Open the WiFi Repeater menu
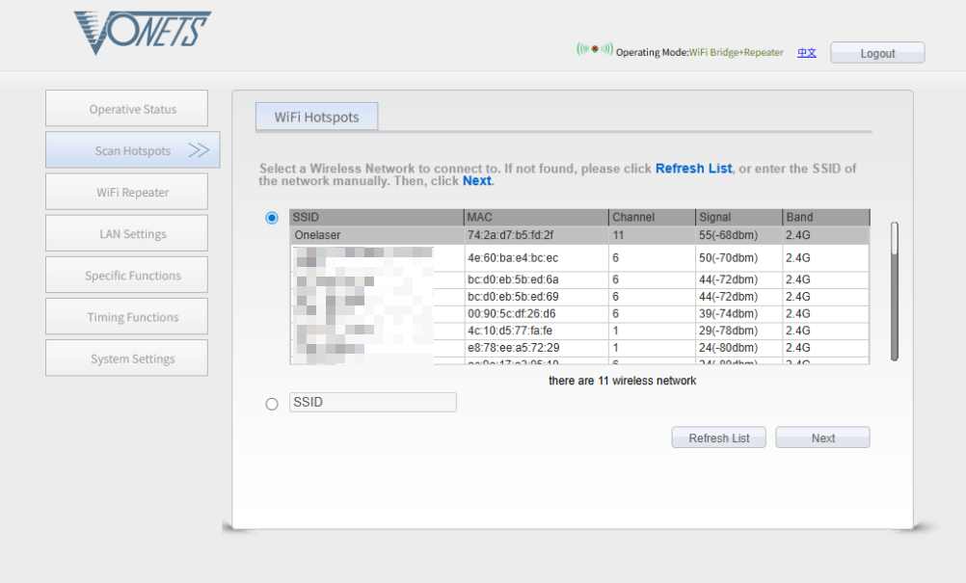Screen dimensions: 966x583 pos(126,193)
